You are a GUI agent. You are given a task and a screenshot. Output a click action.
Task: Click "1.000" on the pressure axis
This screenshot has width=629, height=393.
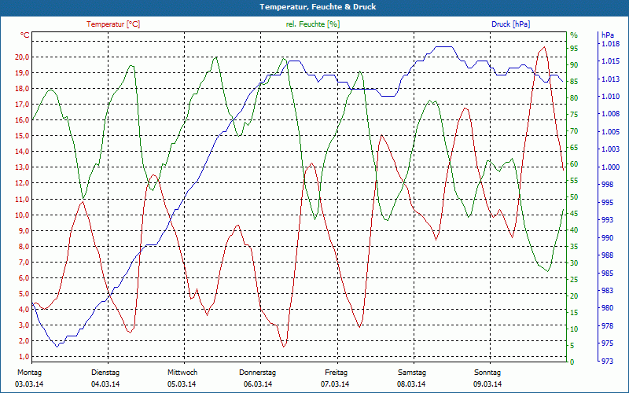click(610, 167)
